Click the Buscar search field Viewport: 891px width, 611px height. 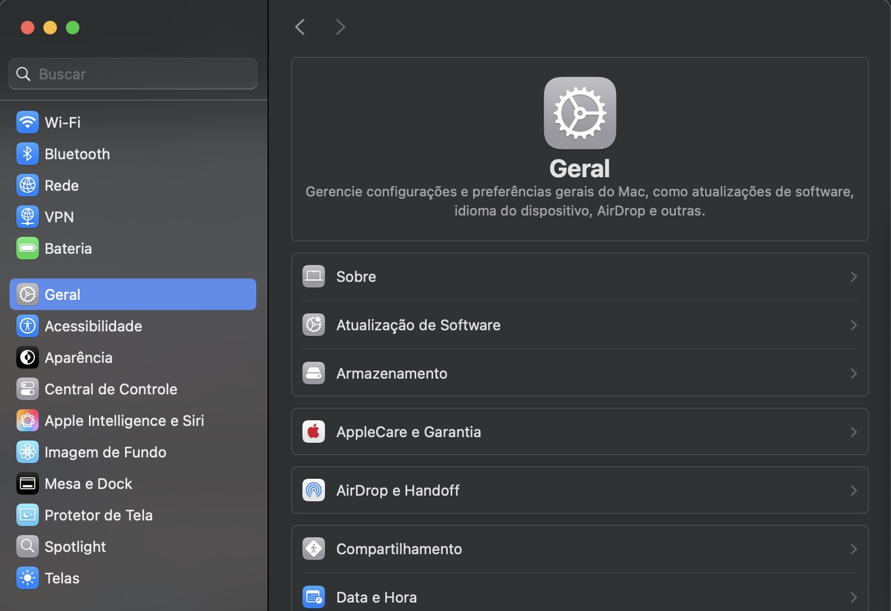(x=133, y=74)
